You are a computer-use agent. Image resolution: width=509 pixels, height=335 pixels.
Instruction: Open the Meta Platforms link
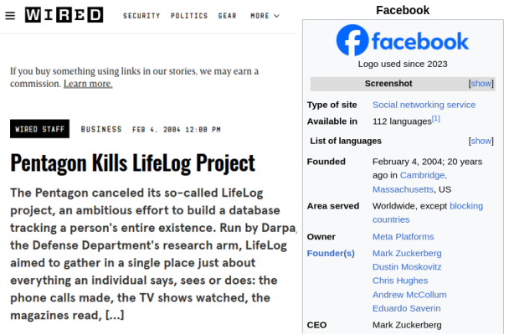click(x=404, y=237)
